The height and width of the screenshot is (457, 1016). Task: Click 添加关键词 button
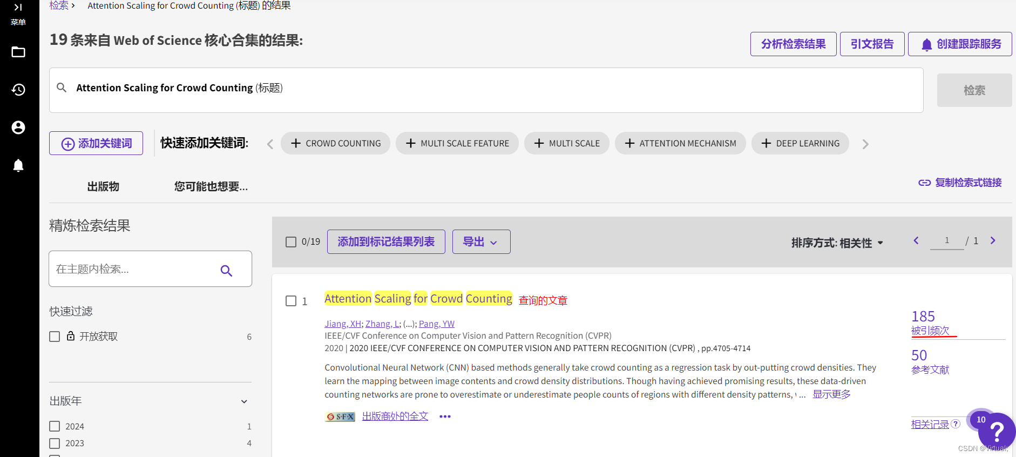coord(96,143)
